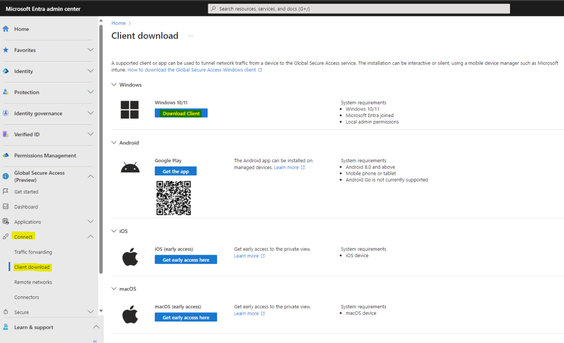Click the Download Client button
Screen dimensions: 564x343
(x=181, y=113)
